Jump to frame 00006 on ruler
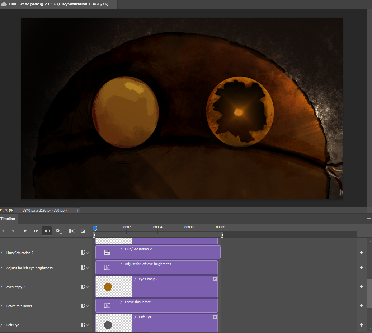 point(189,227)
